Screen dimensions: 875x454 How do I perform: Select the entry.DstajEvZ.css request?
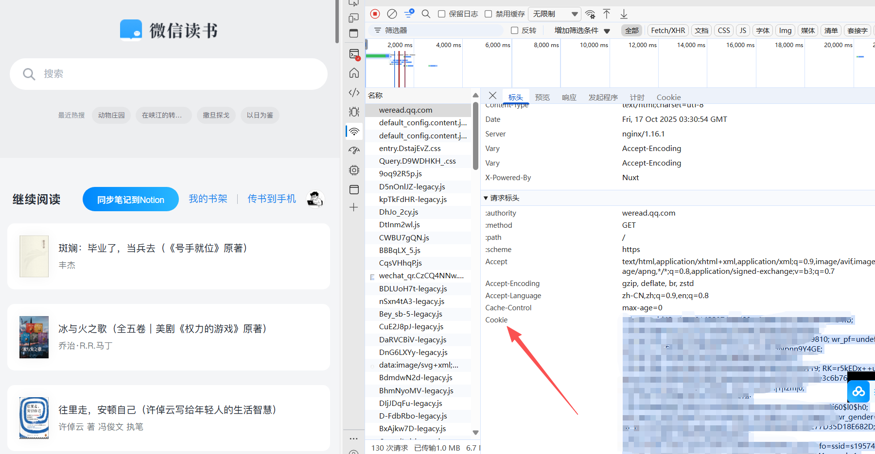pos(419,148)
